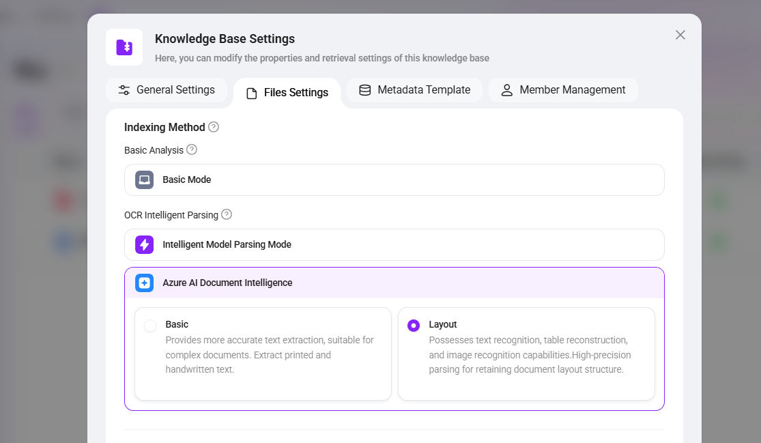Viewport: 761px width, 443px height.
Task: Select the Layout radio button
Action: tap(414, 326)
